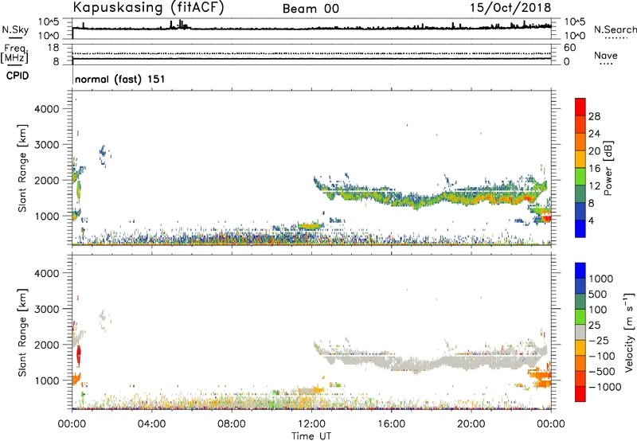Click the 'Power [dB]' colorbar label
This screenshot has height=441, width=637.
pyautogui.click(x=608, y=168)
